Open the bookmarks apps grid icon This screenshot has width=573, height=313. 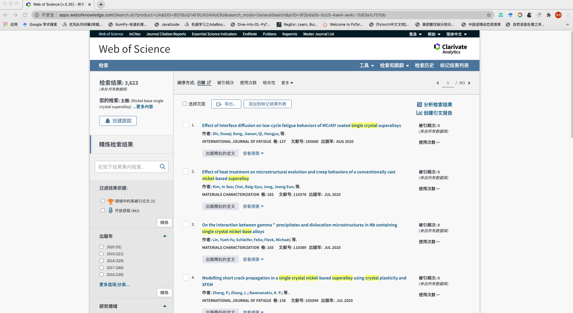pyautogui.click(x=5, y=25)
